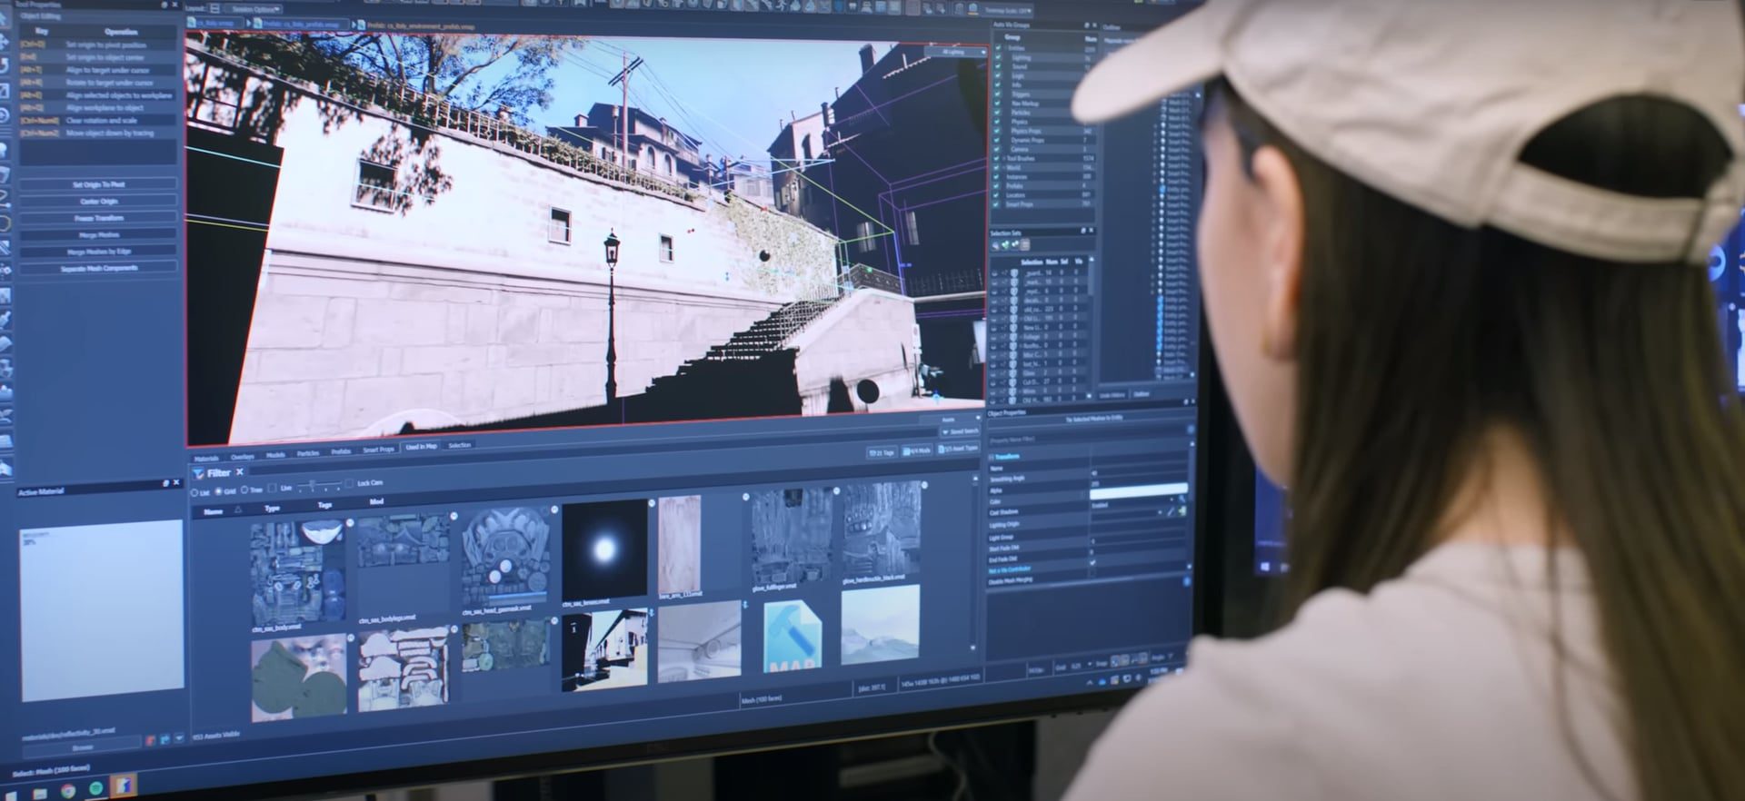This screenshot has width=1745, height=801.
Task: Open the Session Options dropdown
Action: (254, 9)
